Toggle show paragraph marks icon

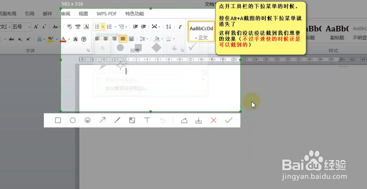point(180,27)
